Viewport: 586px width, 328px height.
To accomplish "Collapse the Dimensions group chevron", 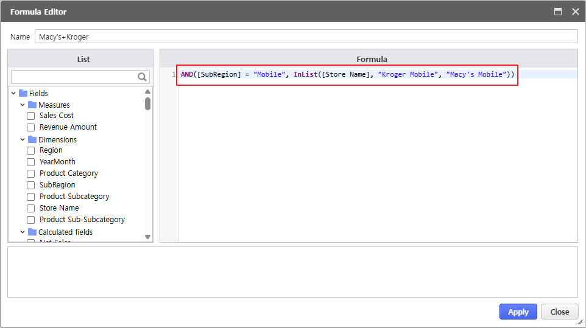I will tap(23, 139).
